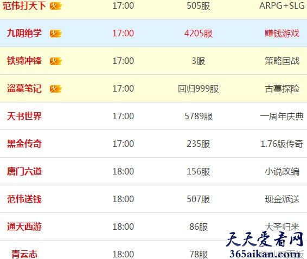Select the 回归999服 server entry
The image size is (307, 259).
(199, 89)
